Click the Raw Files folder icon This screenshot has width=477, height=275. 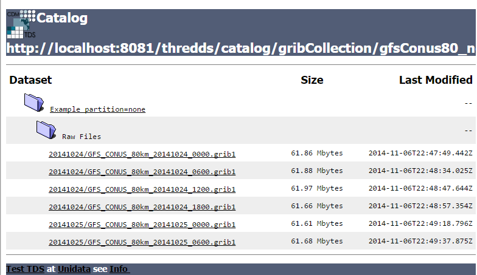point(46,129)
